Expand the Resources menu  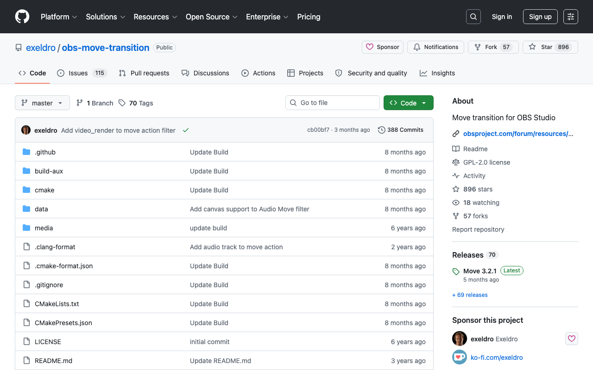(155, 17)
